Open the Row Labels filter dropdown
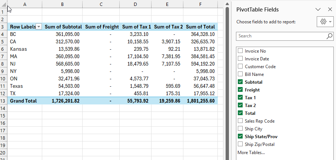Screen dimensions: 336x160 pos(39,27)
